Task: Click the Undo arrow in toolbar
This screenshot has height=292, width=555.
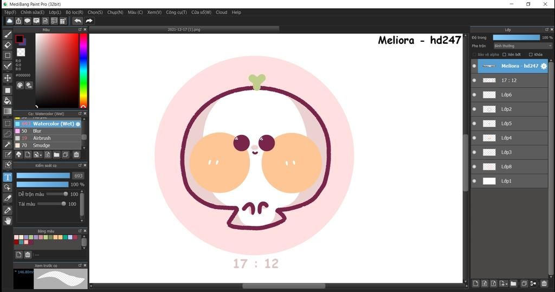Action: (78, 21)
